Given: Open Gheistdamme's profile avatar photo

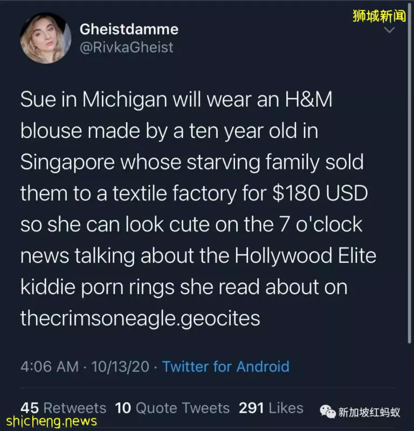Looking at the screenshot, I should (46, 38).
